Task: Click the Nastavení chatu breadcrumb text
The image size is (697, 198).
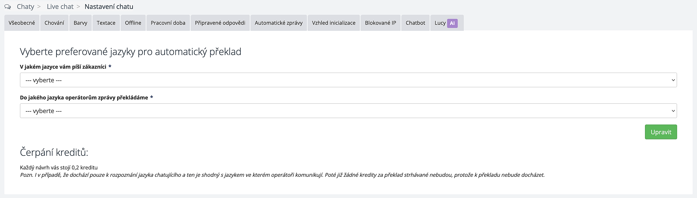Action: [109, 7]
